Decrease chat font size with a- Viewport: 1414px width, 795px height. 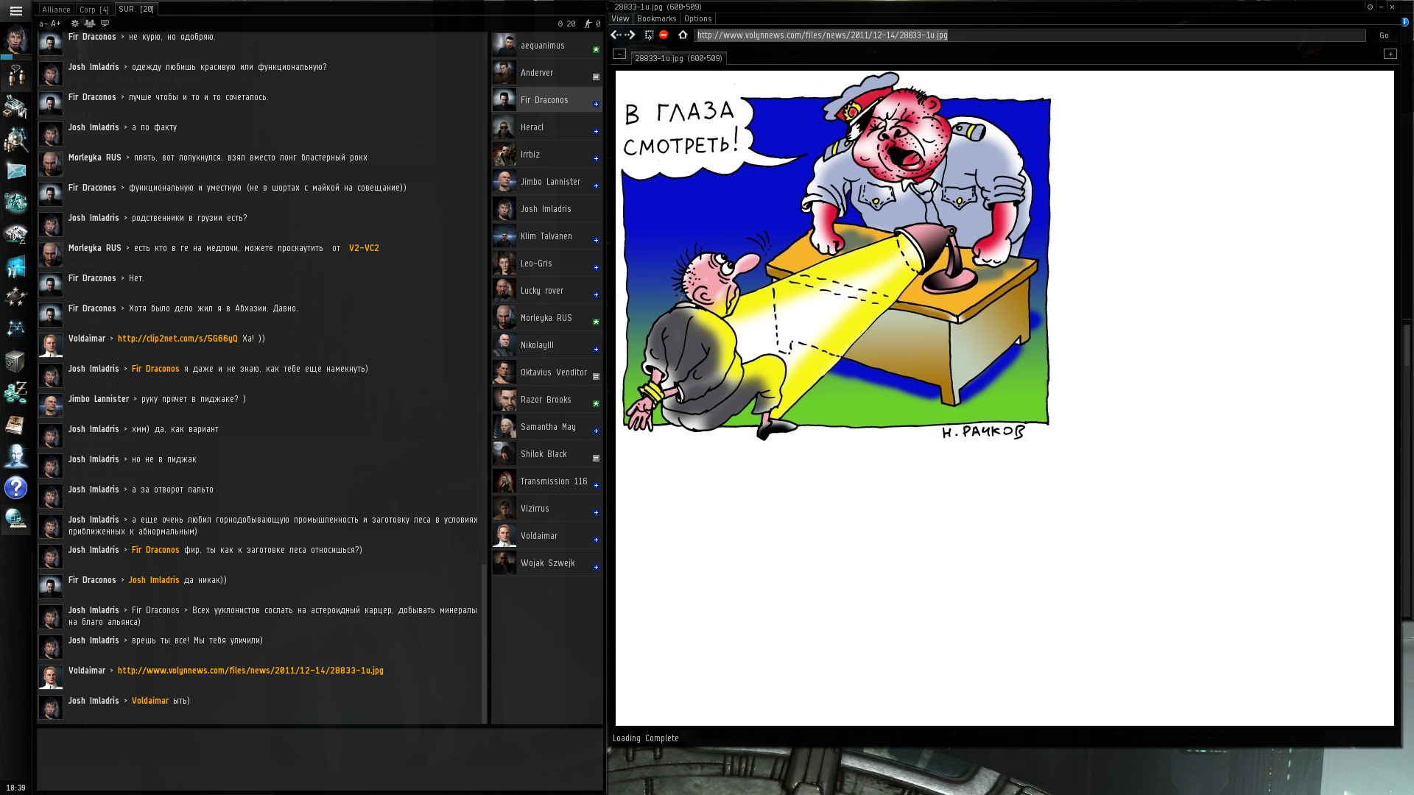[x=43, y=24]
